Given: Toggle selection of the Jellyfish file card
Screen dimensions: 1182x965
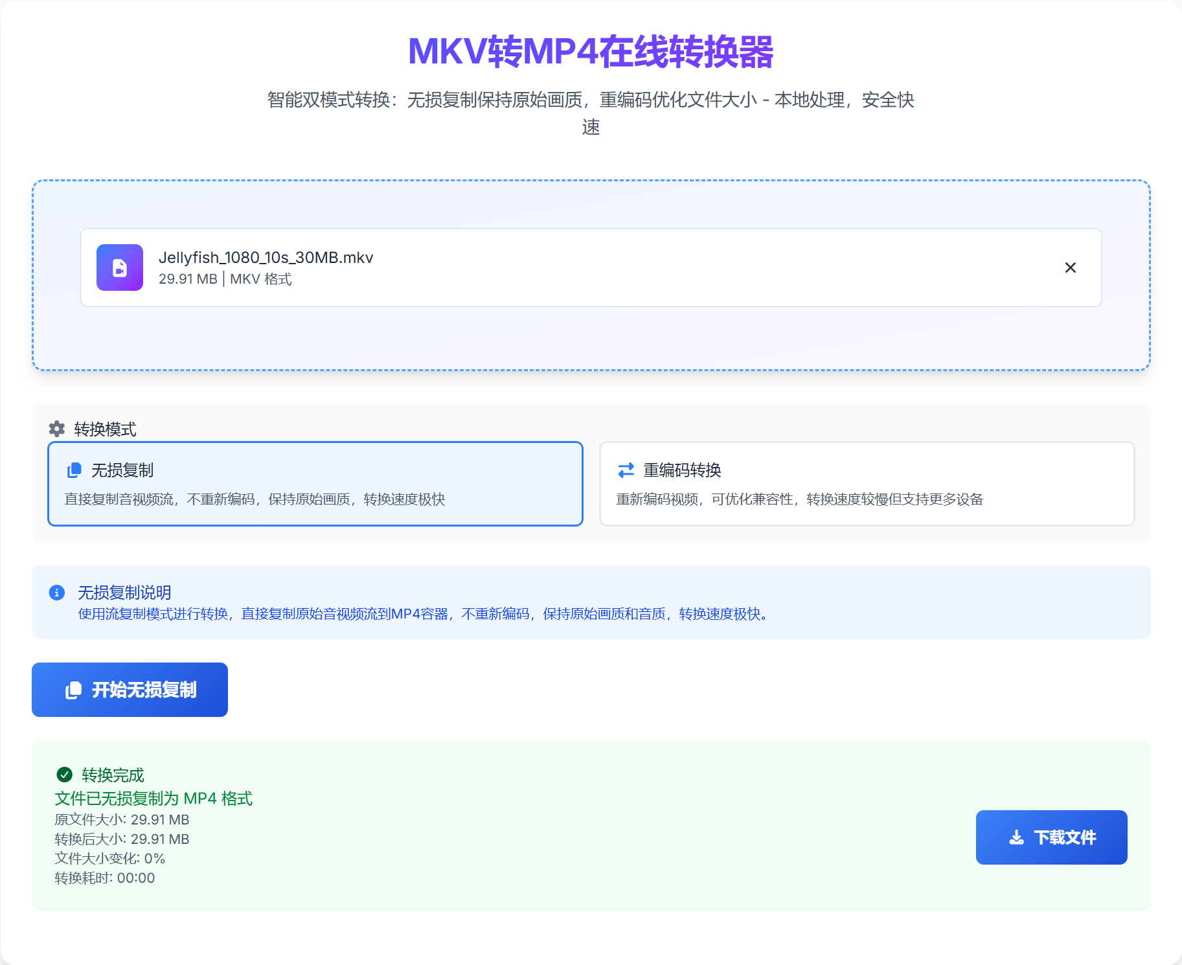Looking at the screenshot, I should (583, 267).
